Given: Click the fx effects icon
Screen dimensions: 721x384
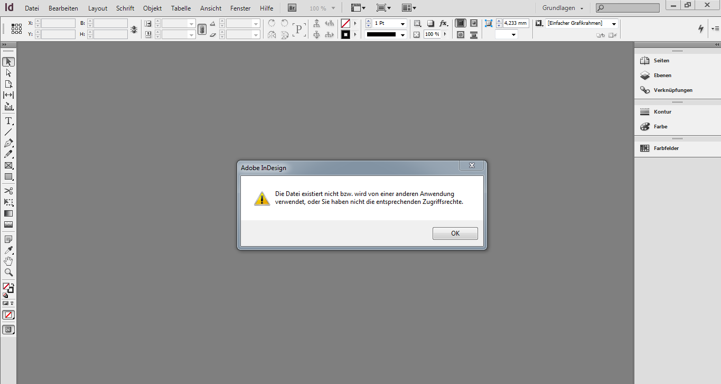Looking at the screenshot, I should 443,23.
